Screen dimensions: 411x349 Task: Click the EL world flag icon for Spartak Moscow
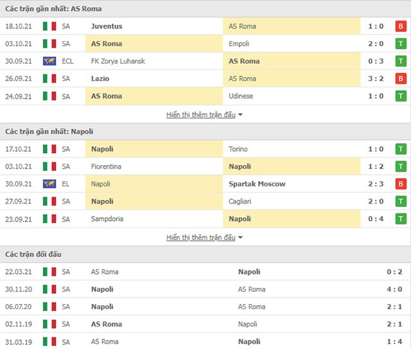(x=49, y=184)
